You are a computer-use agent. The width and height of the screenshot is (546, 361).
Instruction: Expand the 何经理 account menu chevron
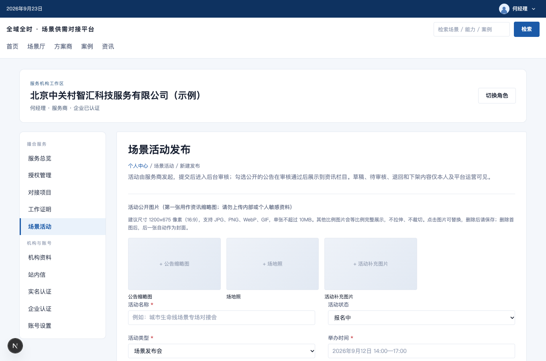(x=534, y=9)
